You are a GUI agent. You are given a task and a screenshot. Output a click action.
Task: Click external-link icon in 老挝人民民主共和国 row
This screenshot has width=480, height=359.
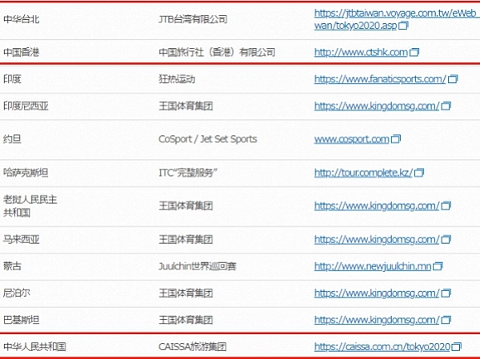click(446, 206)
